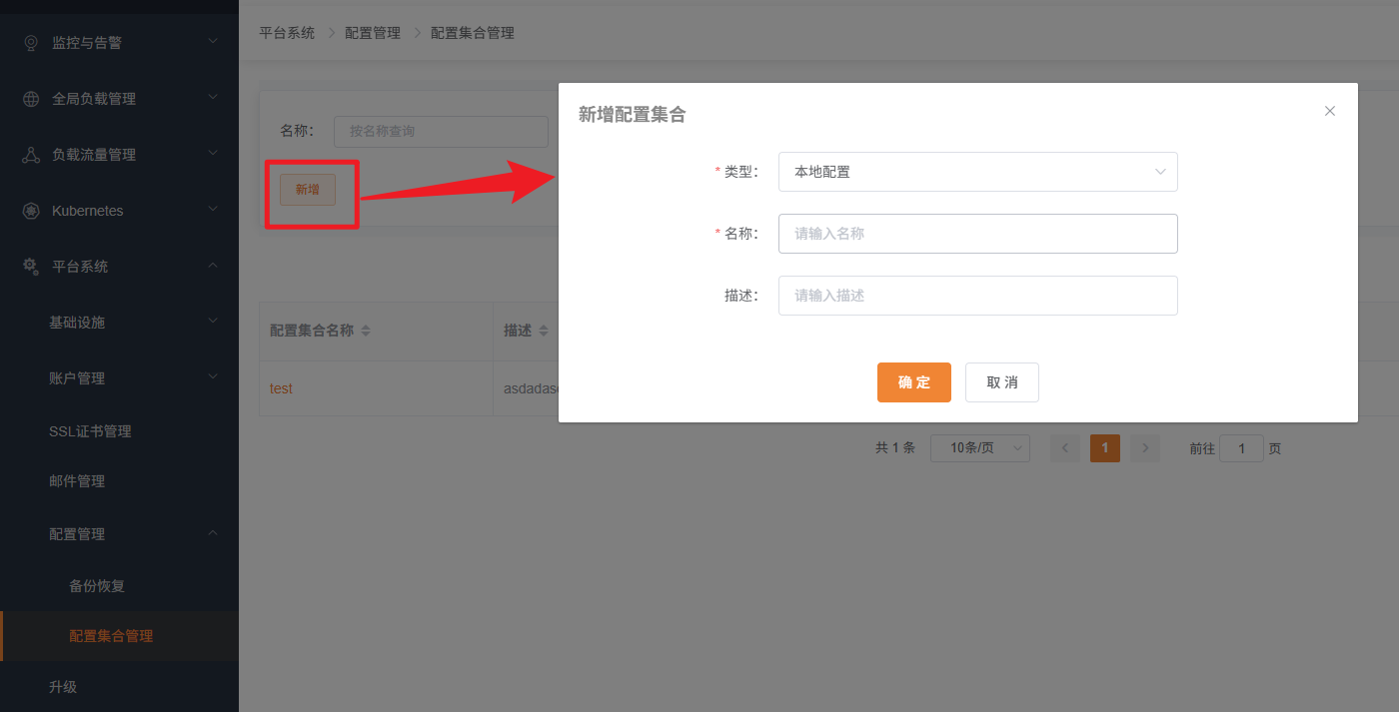Viewport: 1399px width, 712px height.
Task: Click the 前往 page number field
Action: pyautogui.click(x=1242, y=448)
